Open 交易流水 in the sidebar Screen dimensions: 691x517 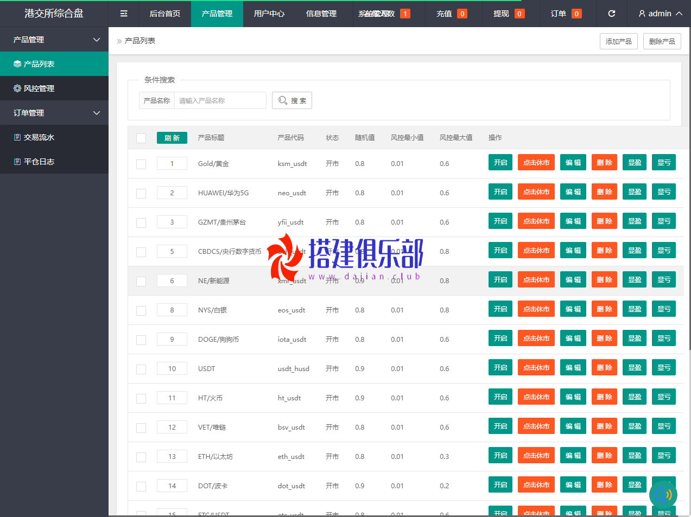coord(54,137)
